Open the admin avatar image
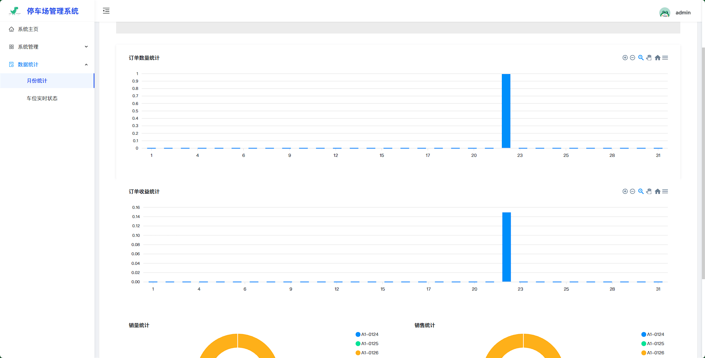This screenshot has height=358, width=705. [x=664, y=13]
